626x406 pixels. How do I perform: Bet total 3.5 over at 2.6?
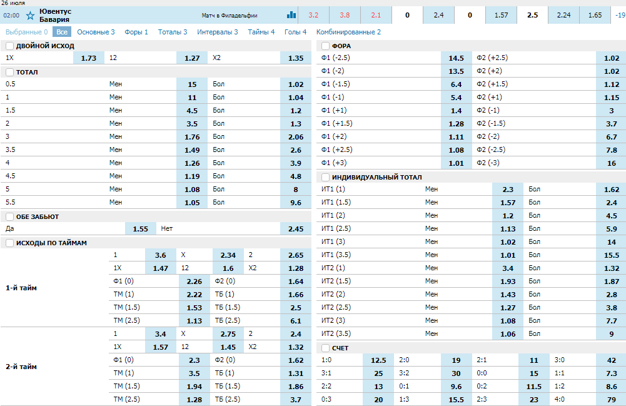[296, 150]
